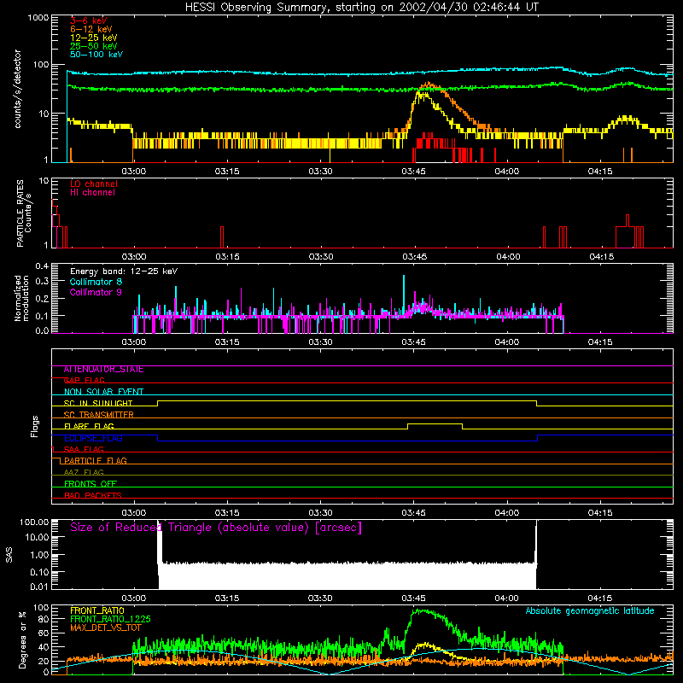Select the BAD_PACKETS flag label
The width and height of the screenshot is (683, 683).
[93, 495]
